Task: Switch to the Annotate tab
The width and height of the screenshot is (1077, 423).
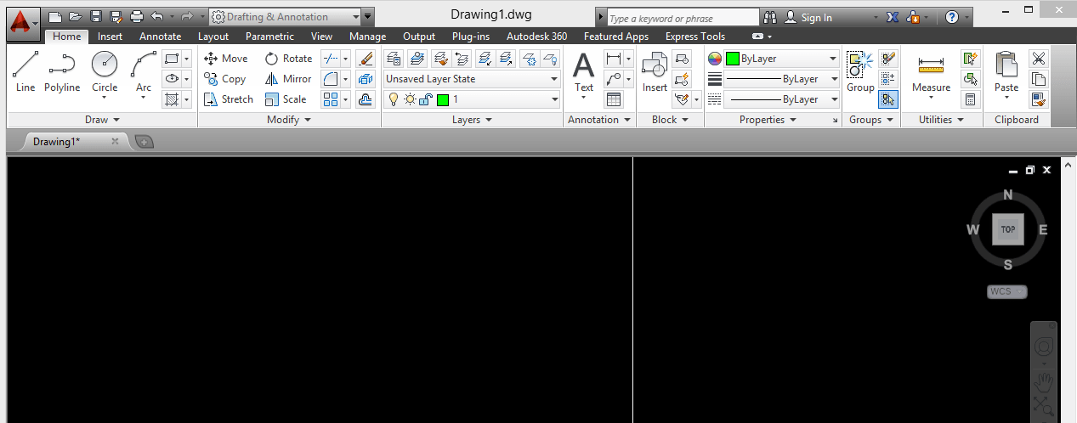Action: (x=160, y=37)
